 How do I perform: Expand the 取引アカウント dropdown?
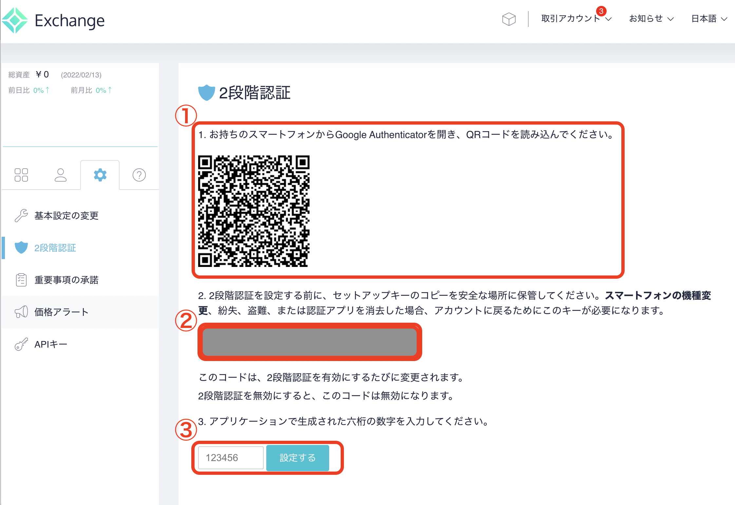coord(576,19)
